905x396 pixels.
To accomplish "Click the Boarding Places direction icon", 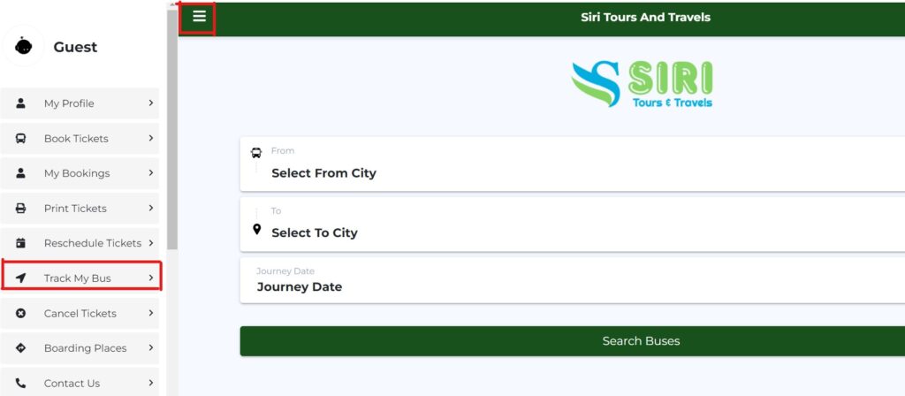I will click(x=21, y=348).
